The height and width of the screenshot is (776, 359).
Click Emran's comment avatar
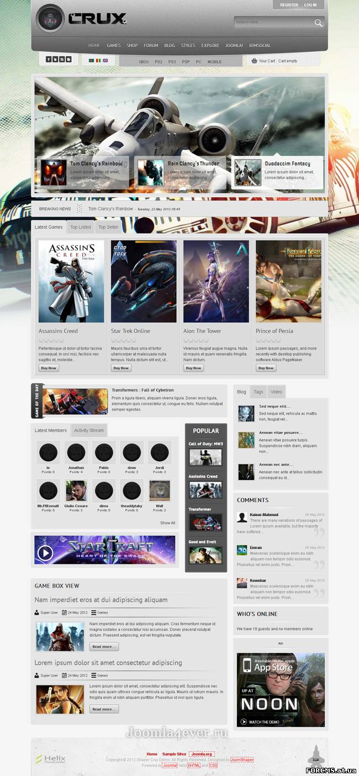[242, 550]
